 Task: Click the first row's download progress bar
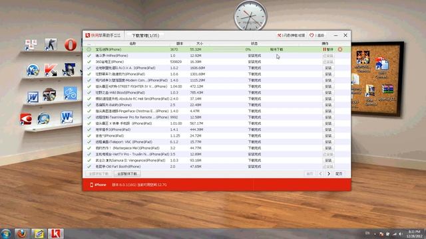point(228,50)
